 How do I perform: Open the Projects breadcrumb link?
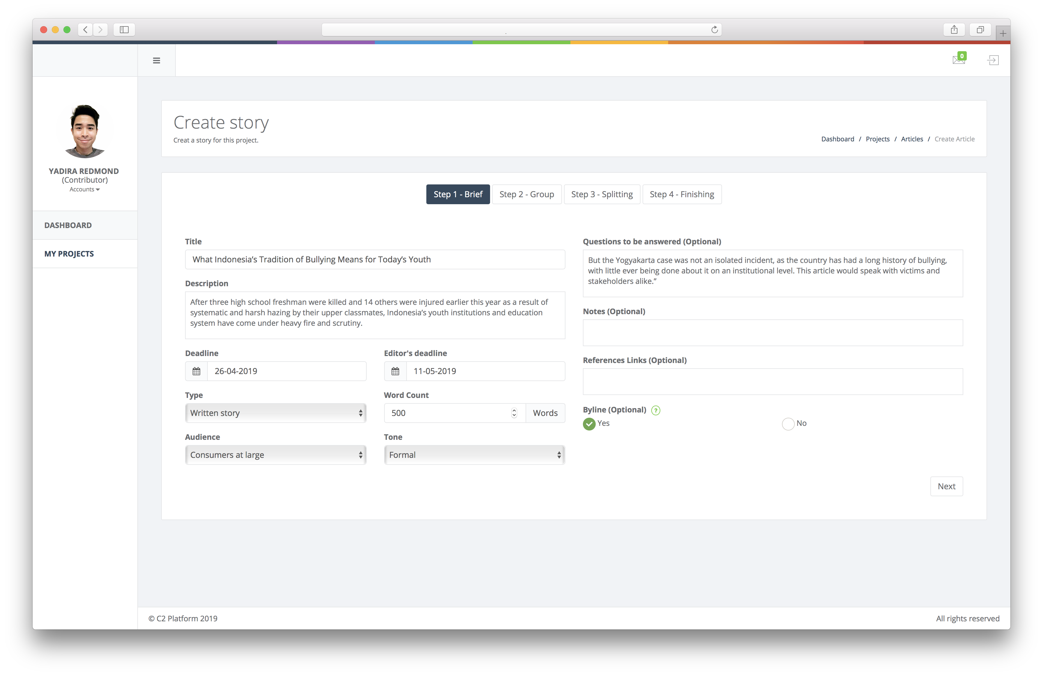[877, 139]
